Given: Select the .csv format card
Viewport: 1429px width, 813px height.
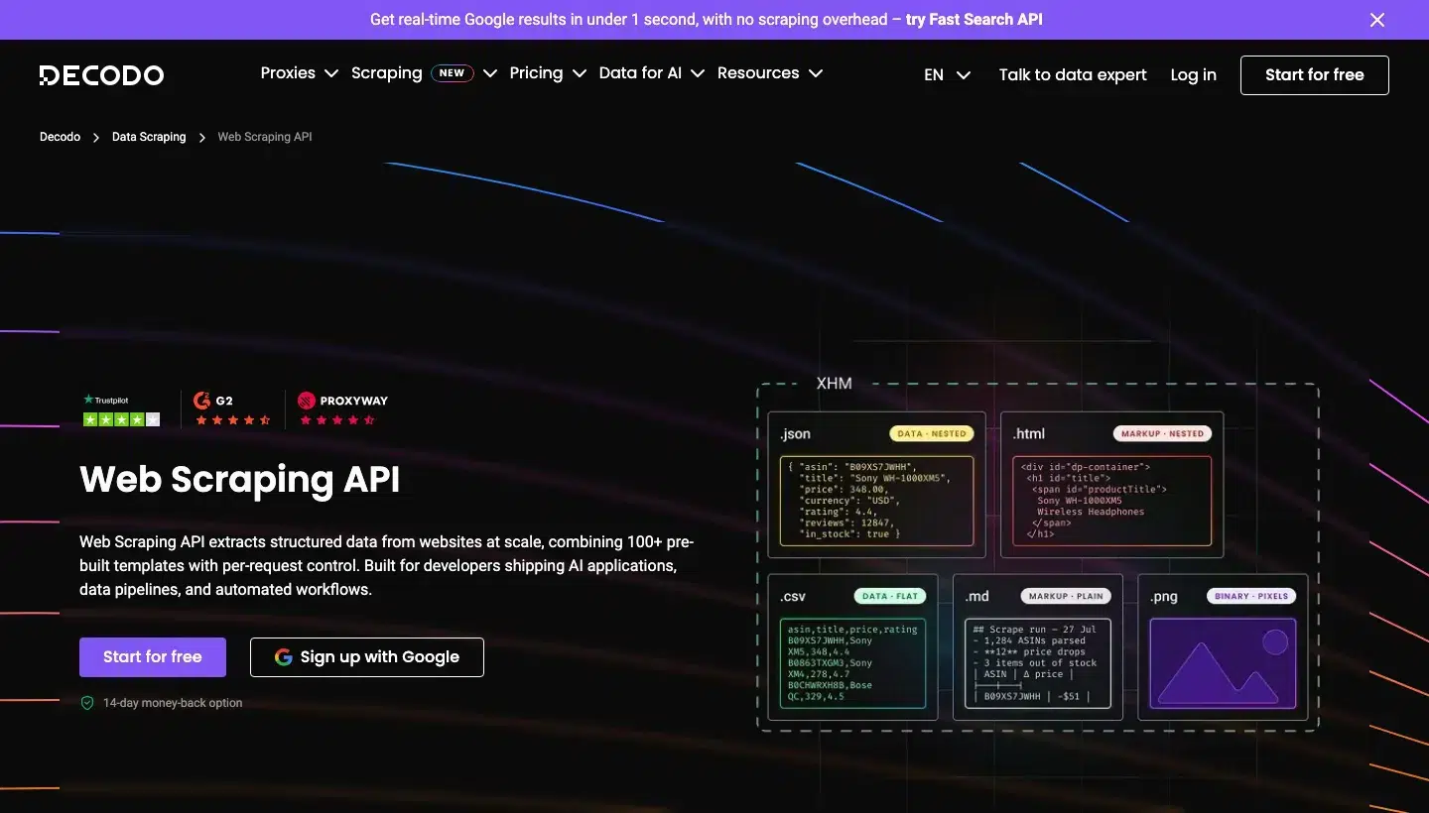Looking at the screenshot, I should pos(852,646).
